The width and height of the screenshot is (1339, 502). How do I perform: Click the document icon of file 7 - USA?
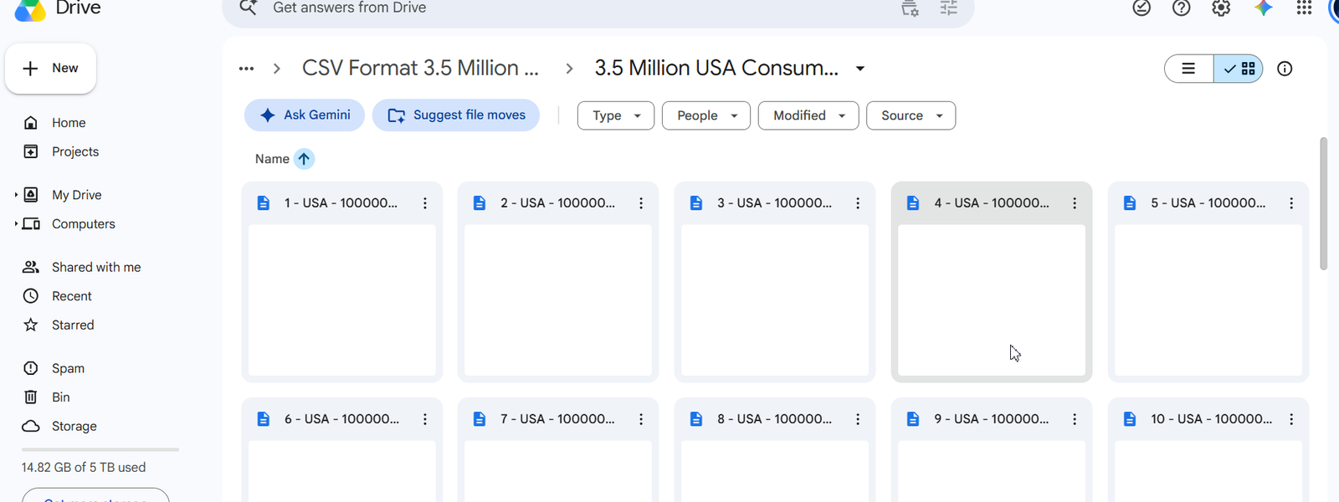pyautogui.click(x=480, y=419)
